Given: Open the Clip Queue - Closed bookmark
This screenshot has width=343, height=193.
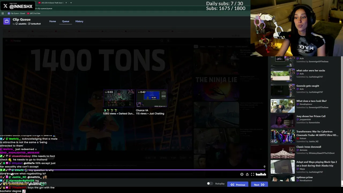Looking at the screenshot, I should click(x=17, y=13).
